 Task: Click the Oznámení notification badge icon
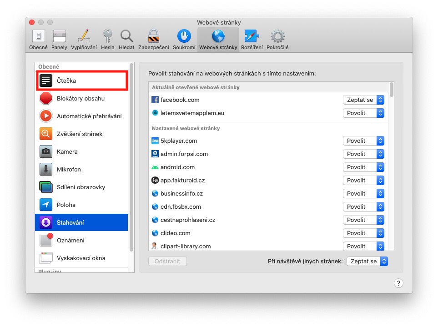46,240
